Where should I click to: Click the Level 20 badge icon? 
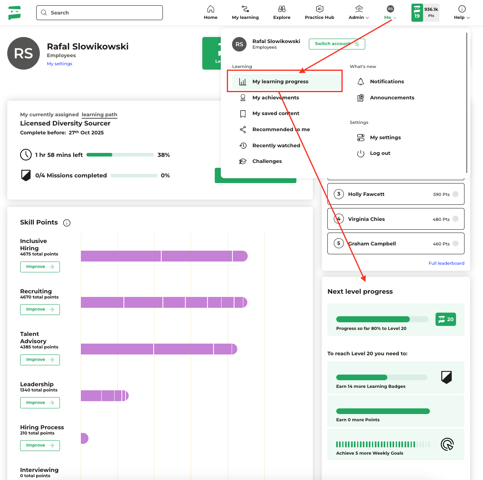446,319
